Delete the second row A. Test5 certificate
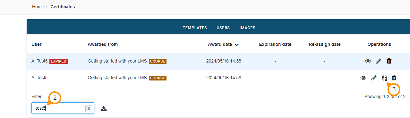Screen dimensions: 410x118 [394, 78]
